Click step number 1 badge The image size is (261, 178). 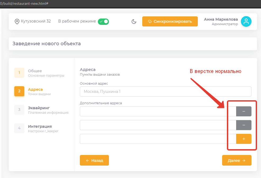point(19,73)
